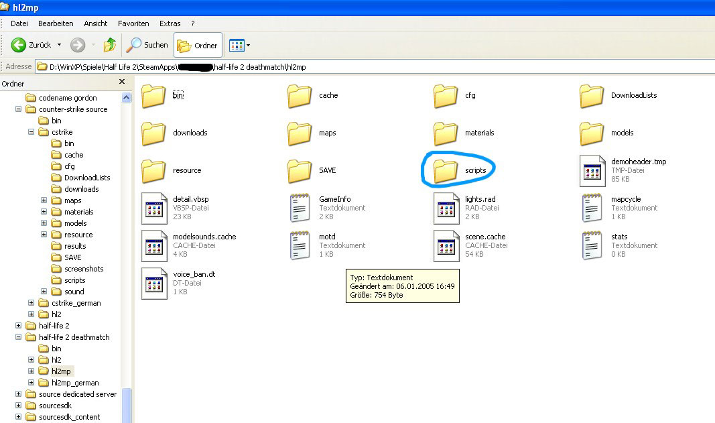Expand the sound node in folder tree

pyautogui.click(x=44, y=291)
